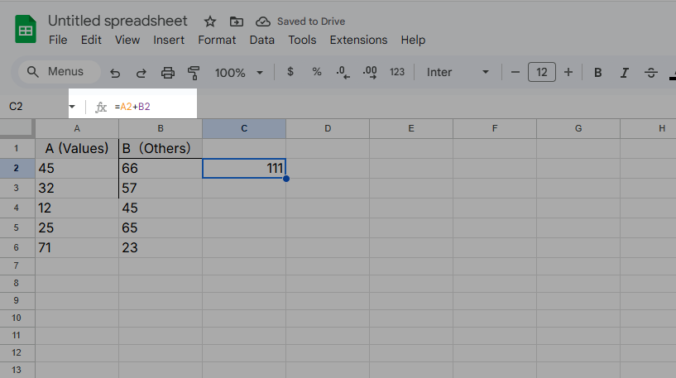Click the Print icon
Screen dimensions: 676x378
[168, 73]
